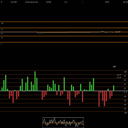Click the -60 label on MR scale
Viewport: 128px width, 128px height.
[125, 105]
